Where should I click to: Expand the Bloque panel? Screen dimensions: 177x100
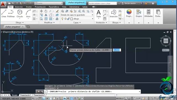click(116, 22)
